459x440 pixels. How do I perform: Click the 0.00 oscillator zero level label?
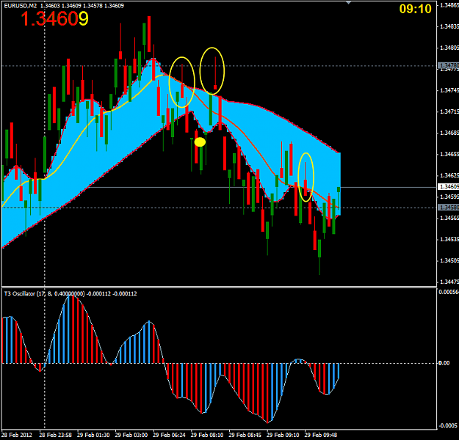[444, 363]
